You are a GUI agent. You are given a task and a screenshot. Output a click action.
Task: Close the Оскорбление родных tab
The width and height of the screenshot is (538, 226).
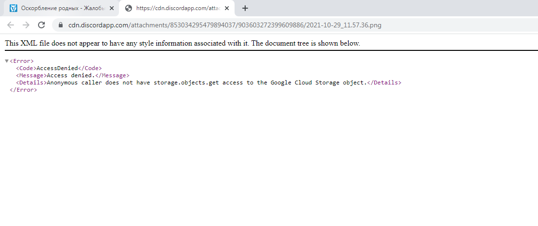tap(112, 8)
